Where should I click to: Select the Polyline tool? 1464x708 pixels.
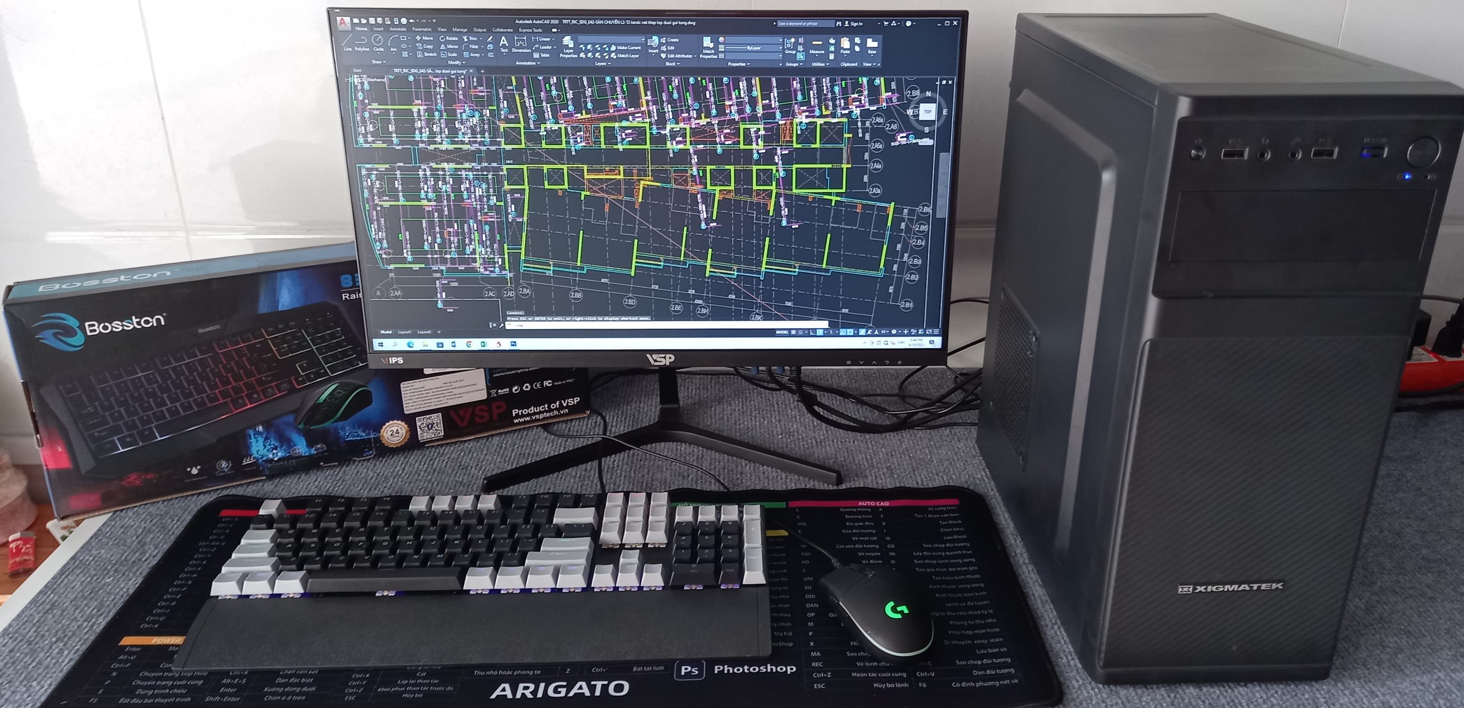[361, 43]
